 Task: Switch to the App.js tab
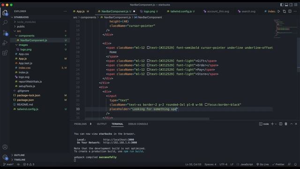81,11
